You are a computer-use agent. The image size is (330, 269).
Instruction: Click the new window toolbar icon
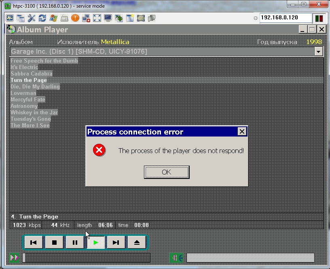(x=130, y=18)
